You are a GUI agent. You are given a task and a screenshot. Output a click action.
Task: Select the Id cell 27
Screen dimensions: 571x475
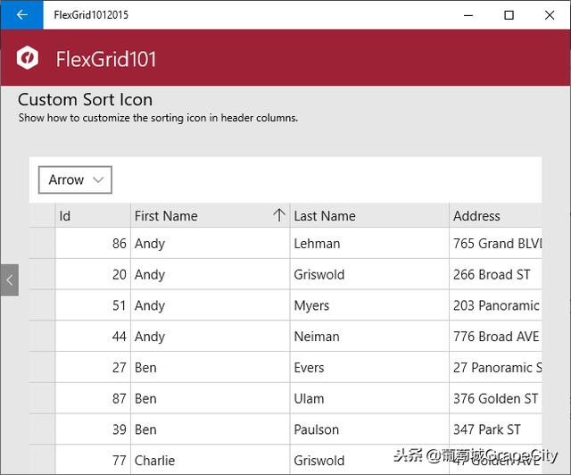[93, 367]
